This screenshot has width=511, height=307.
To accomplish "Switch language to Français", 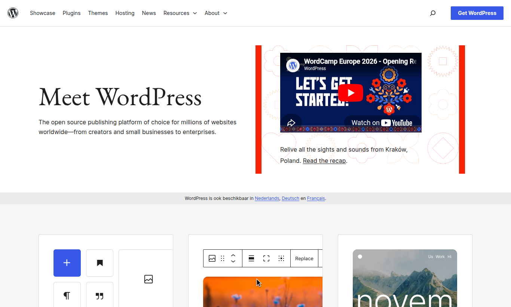I will pyautogui.click(x=316, y=198).
